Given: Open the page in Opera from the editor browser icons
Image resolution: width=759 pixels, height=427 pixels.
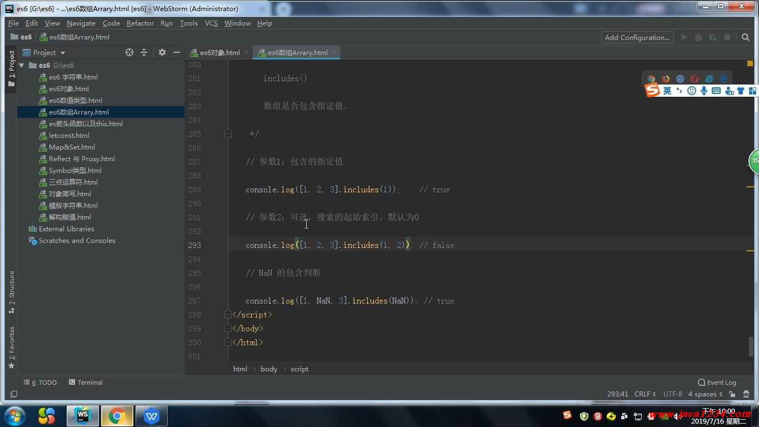Looking at the screenshot, I should pos(695,79).
